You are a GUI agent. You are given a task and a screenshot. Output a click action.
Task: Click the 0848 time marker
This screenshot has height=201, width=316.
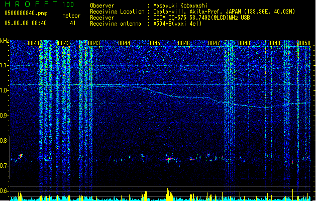tap(244, 43)
